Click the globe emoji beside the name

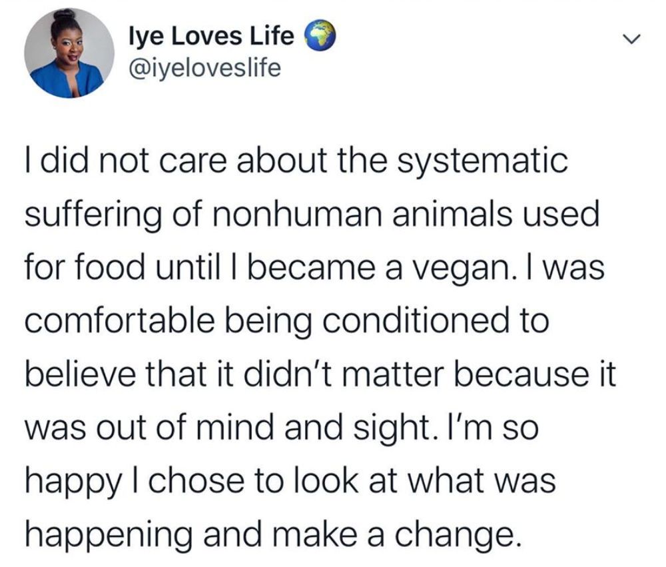coord(318,36)
